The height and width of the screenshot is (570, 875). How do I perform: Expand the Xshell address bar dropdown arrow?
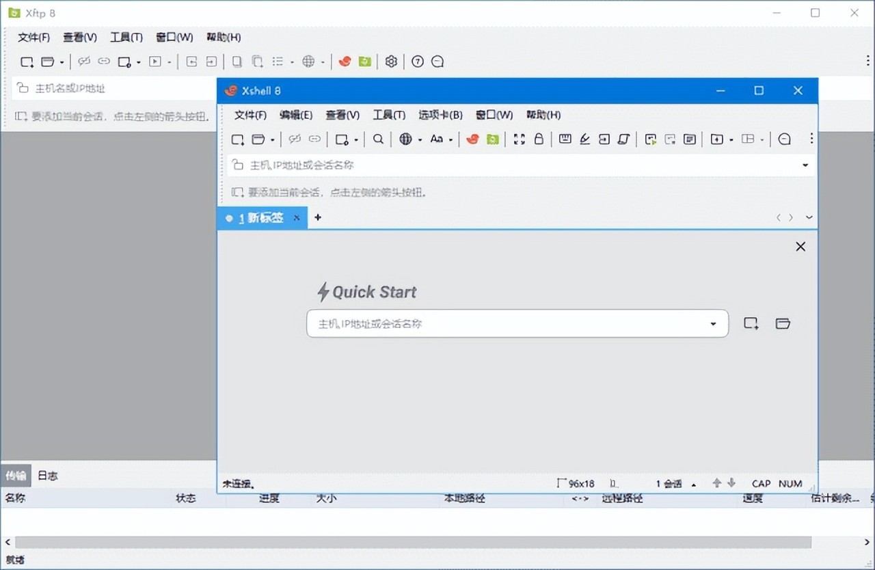click(x=805, y=165)
